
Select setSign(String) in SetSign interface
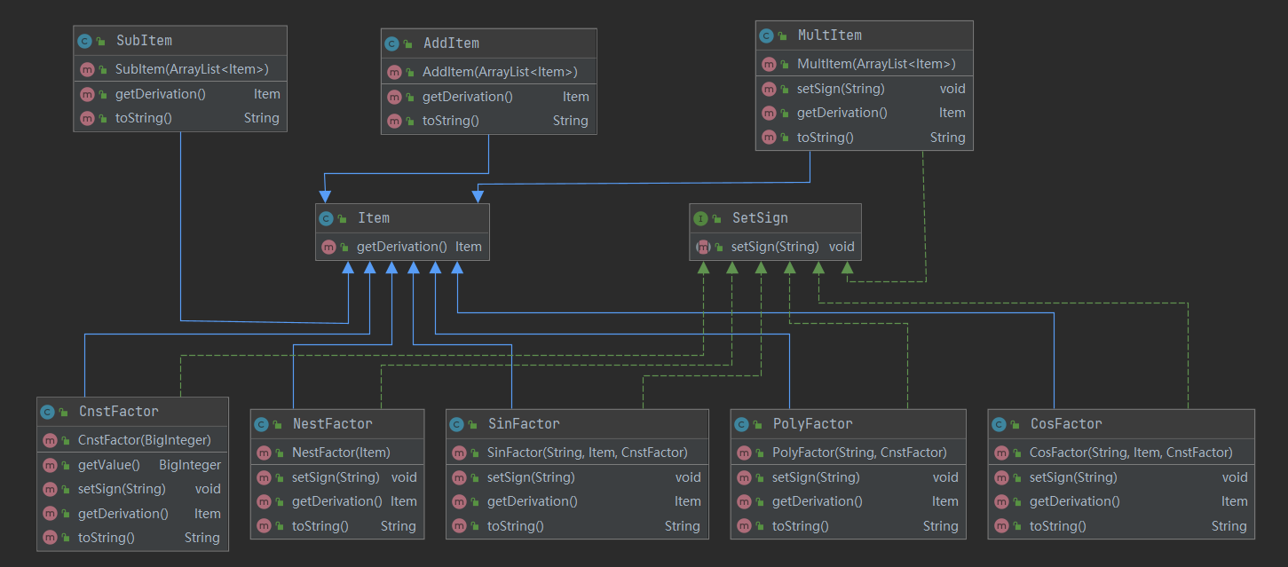[774, 247]
